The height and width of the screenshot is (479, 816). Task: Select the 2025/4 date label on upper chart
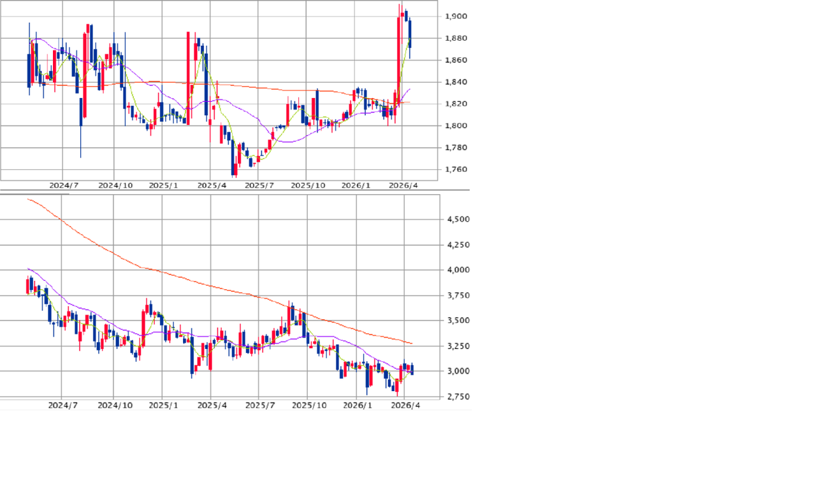click(212, 185)
